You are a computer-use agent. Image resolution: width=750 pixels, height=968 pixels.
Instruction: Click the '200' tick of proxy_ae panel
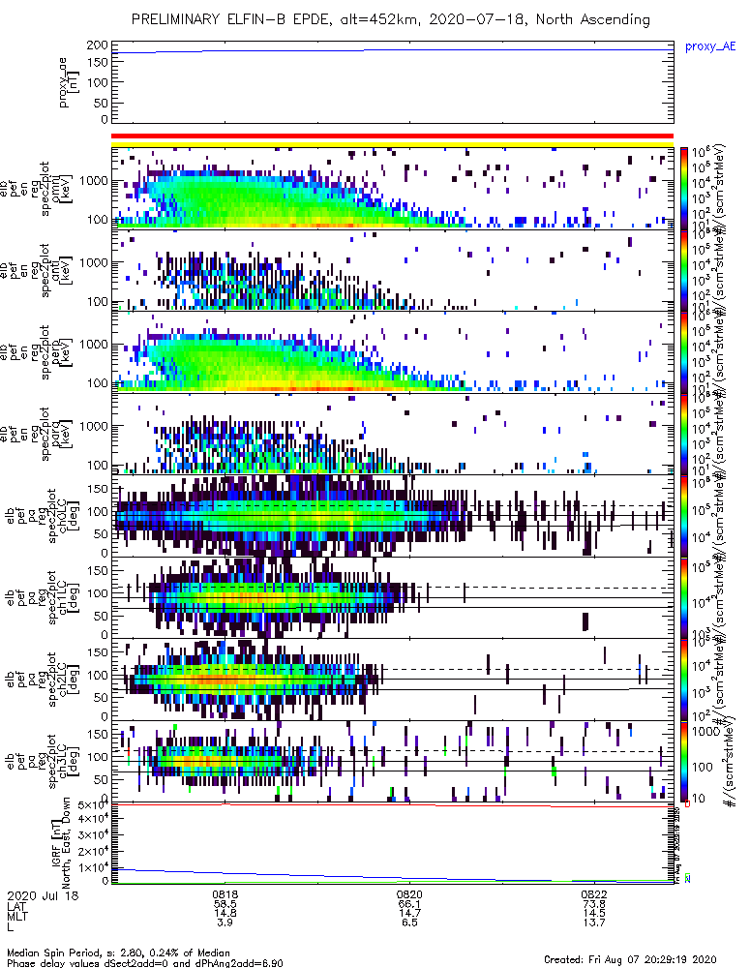(97, 45)
